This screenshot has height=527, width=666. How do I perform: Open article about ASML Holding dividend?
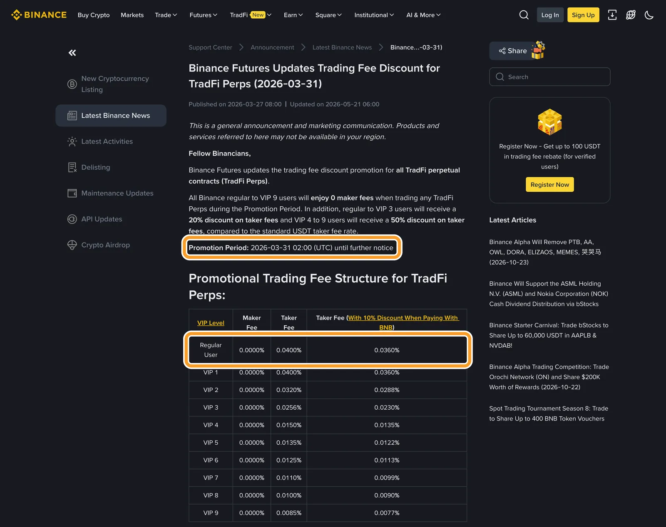549,294
